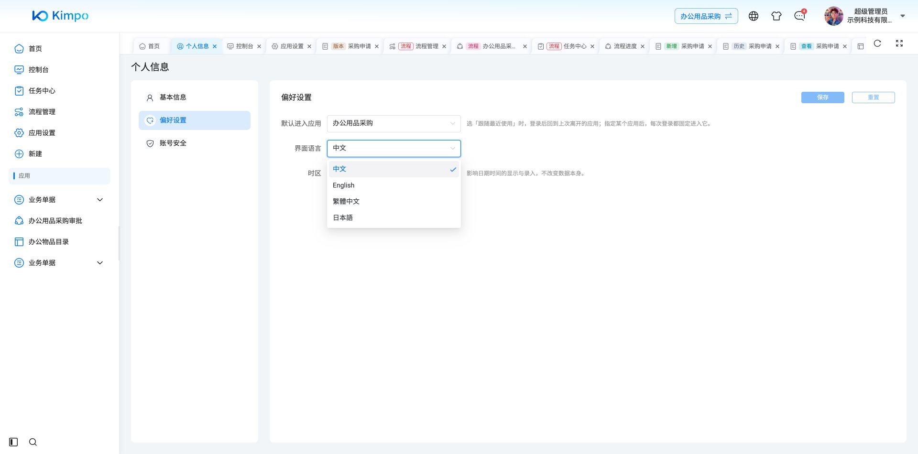918x454 pixels.
Task: Open the search icon at sidebar bottom
Action: point(33,442)
